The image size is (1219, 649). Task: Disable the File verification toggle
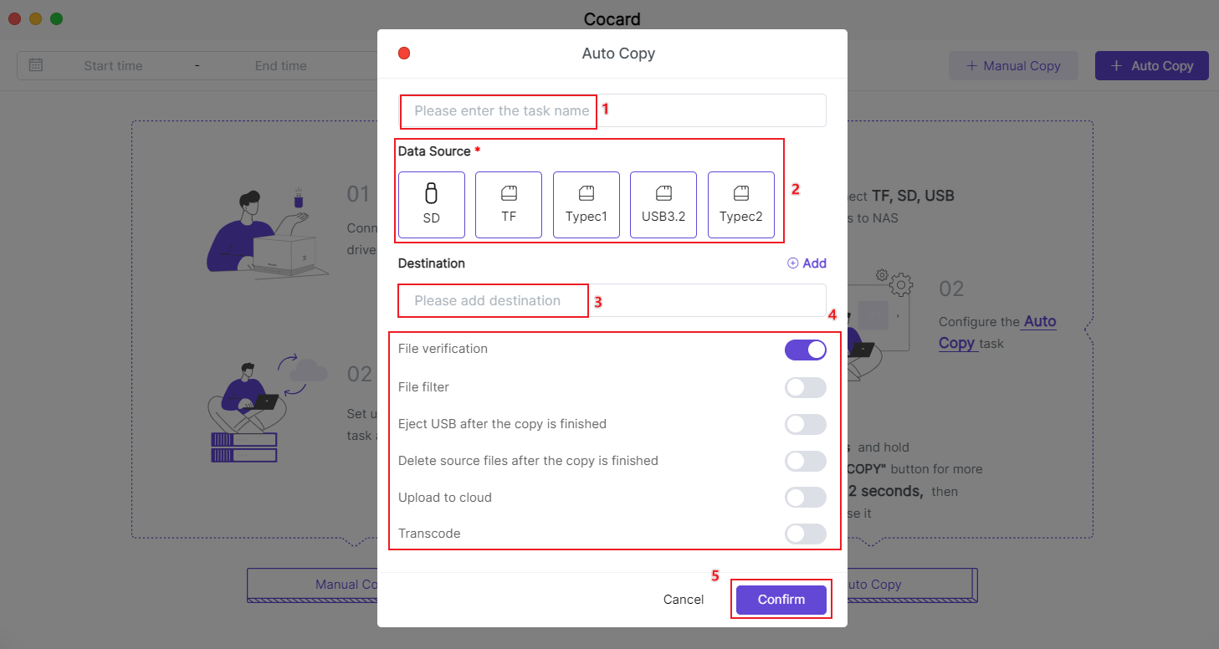pyautogui.click(x=805, y=350)
